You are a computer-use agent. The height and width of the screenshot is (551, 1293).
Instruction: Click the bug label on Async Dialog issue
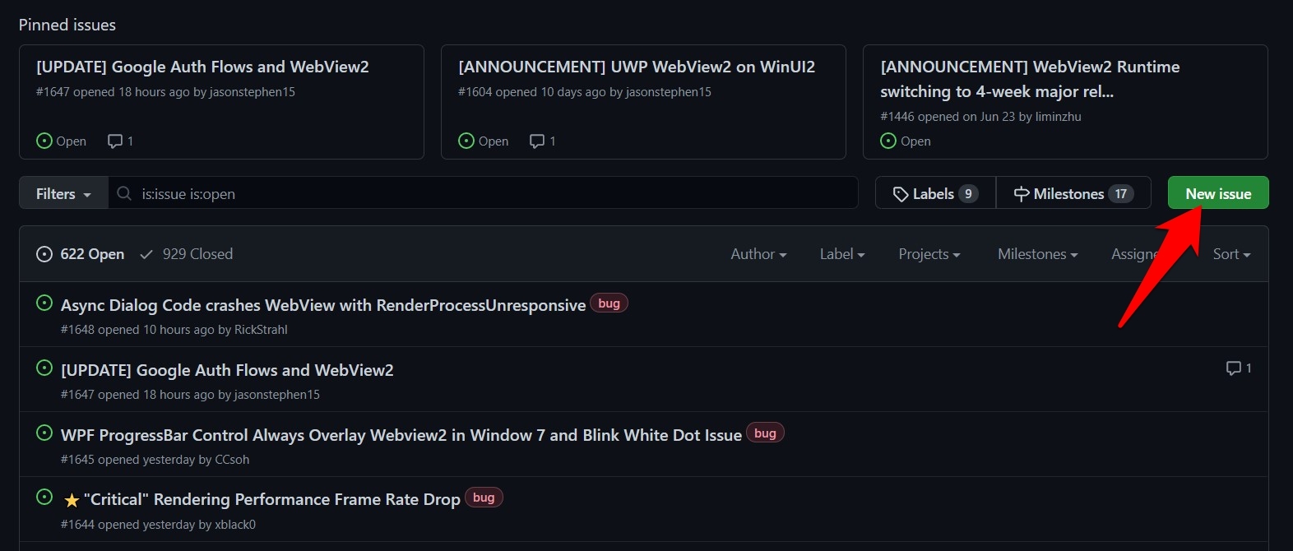click(609, 303)
